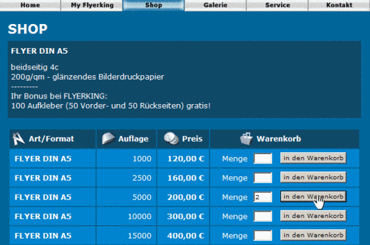Click the 400,00 € price
The image size is (370, 245).
pyautogui.click(x=186, y=236)
